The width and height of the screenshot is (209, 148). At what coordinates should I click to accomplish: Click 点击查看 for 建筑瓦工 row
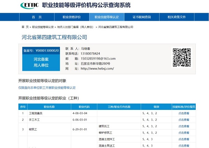[184, 126]
